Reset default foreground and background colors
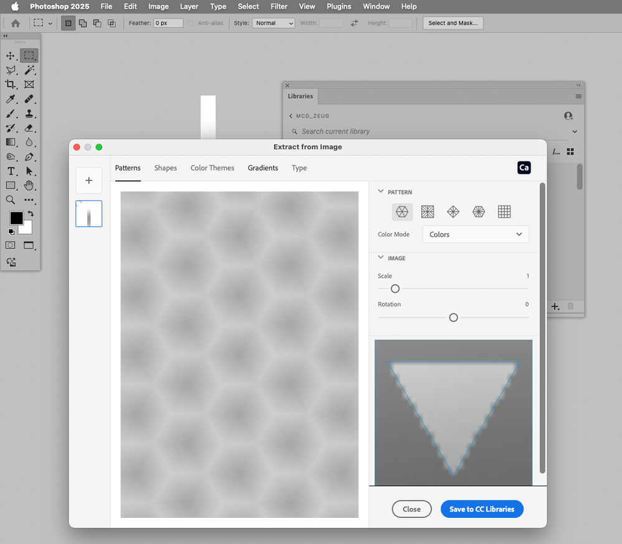Screen dimensions: 622x544 tap(11, 232)
